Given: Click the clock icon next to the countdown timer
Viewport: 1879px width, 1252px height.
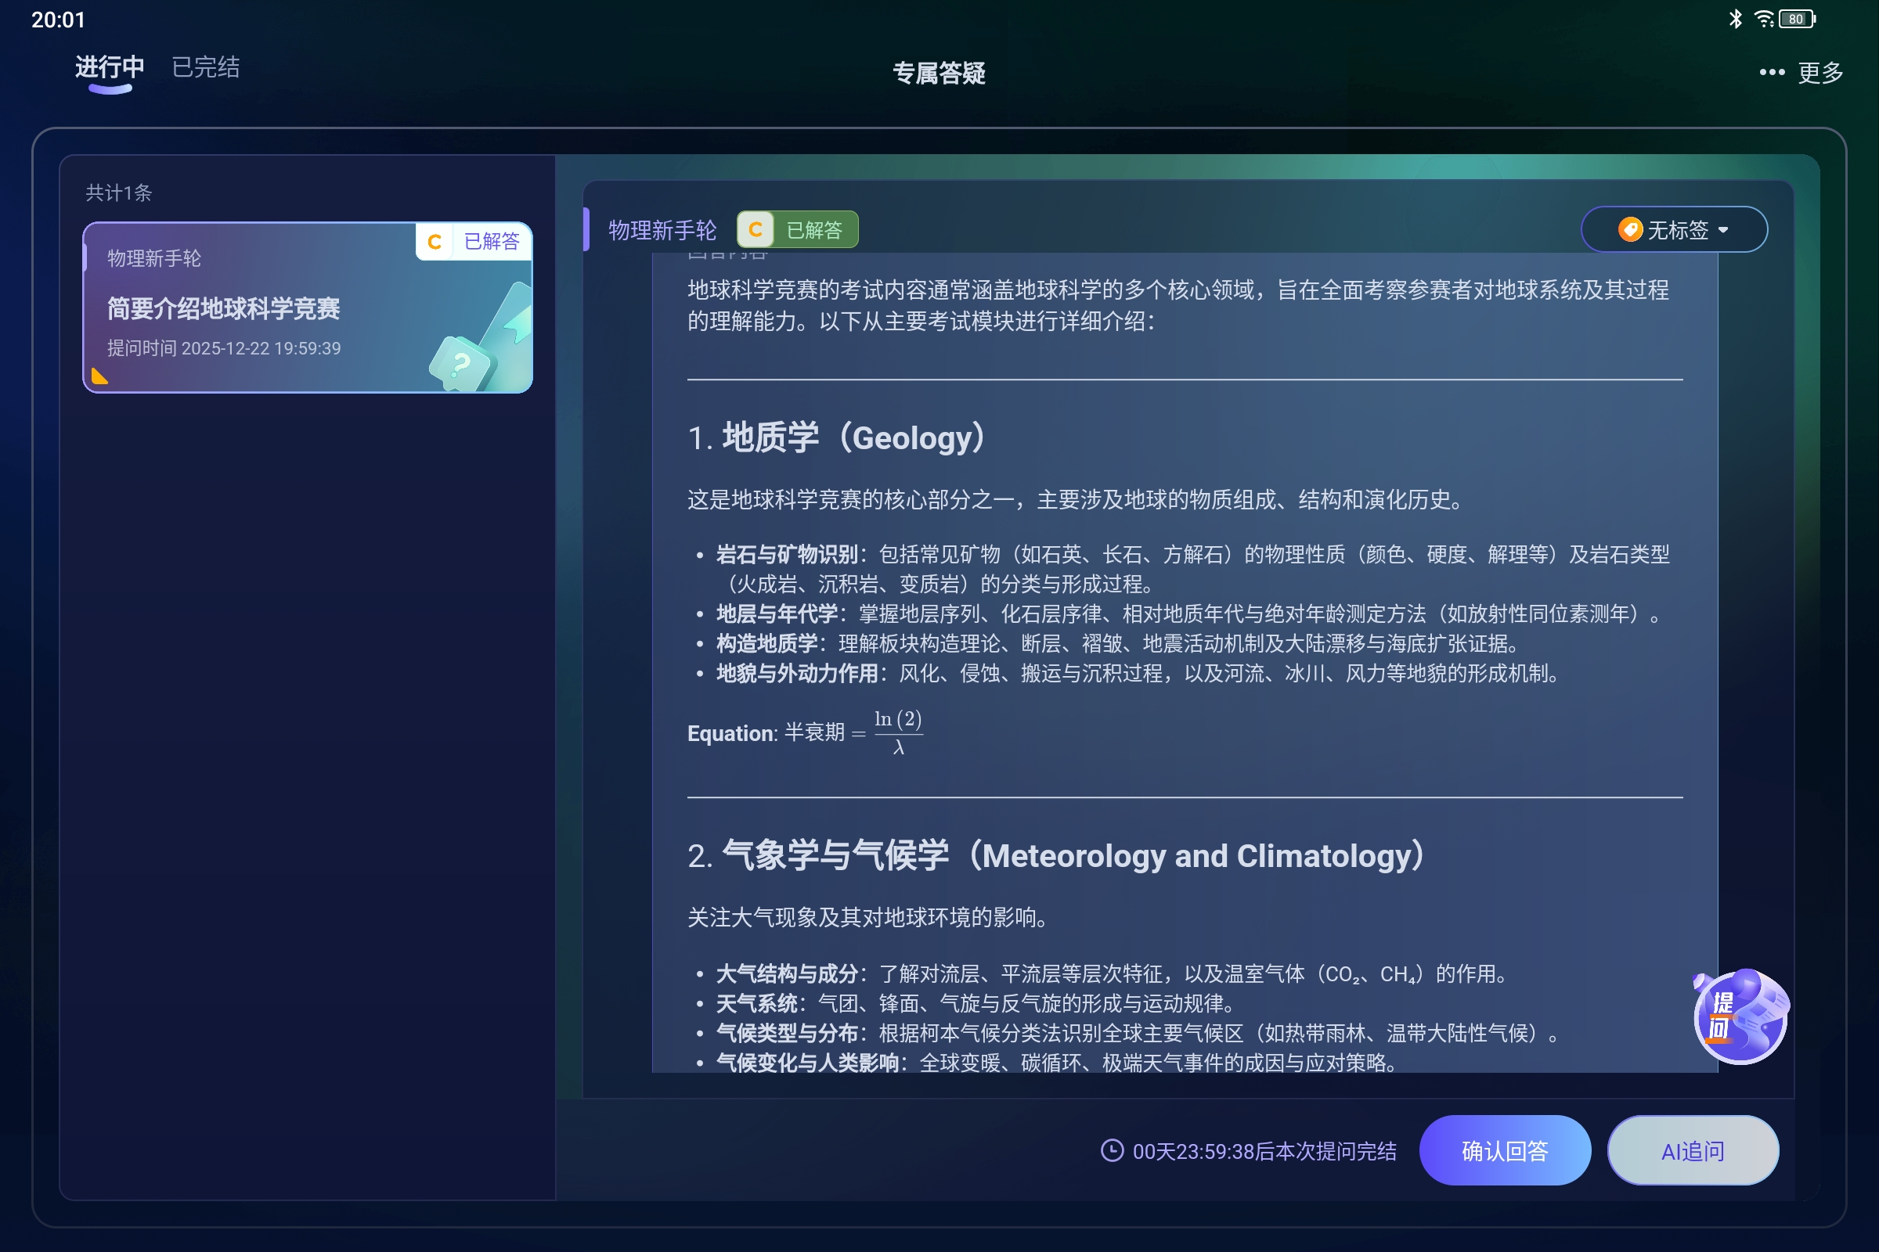Looking at the screenshot, I should coord(1112,1151).
